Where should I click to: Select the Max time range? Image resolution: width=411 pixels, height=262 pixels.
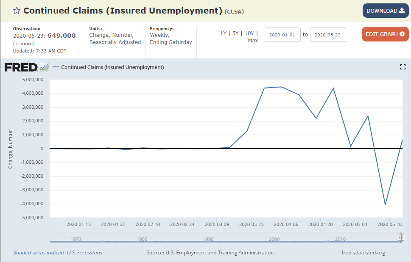click(x=253, y=41)
